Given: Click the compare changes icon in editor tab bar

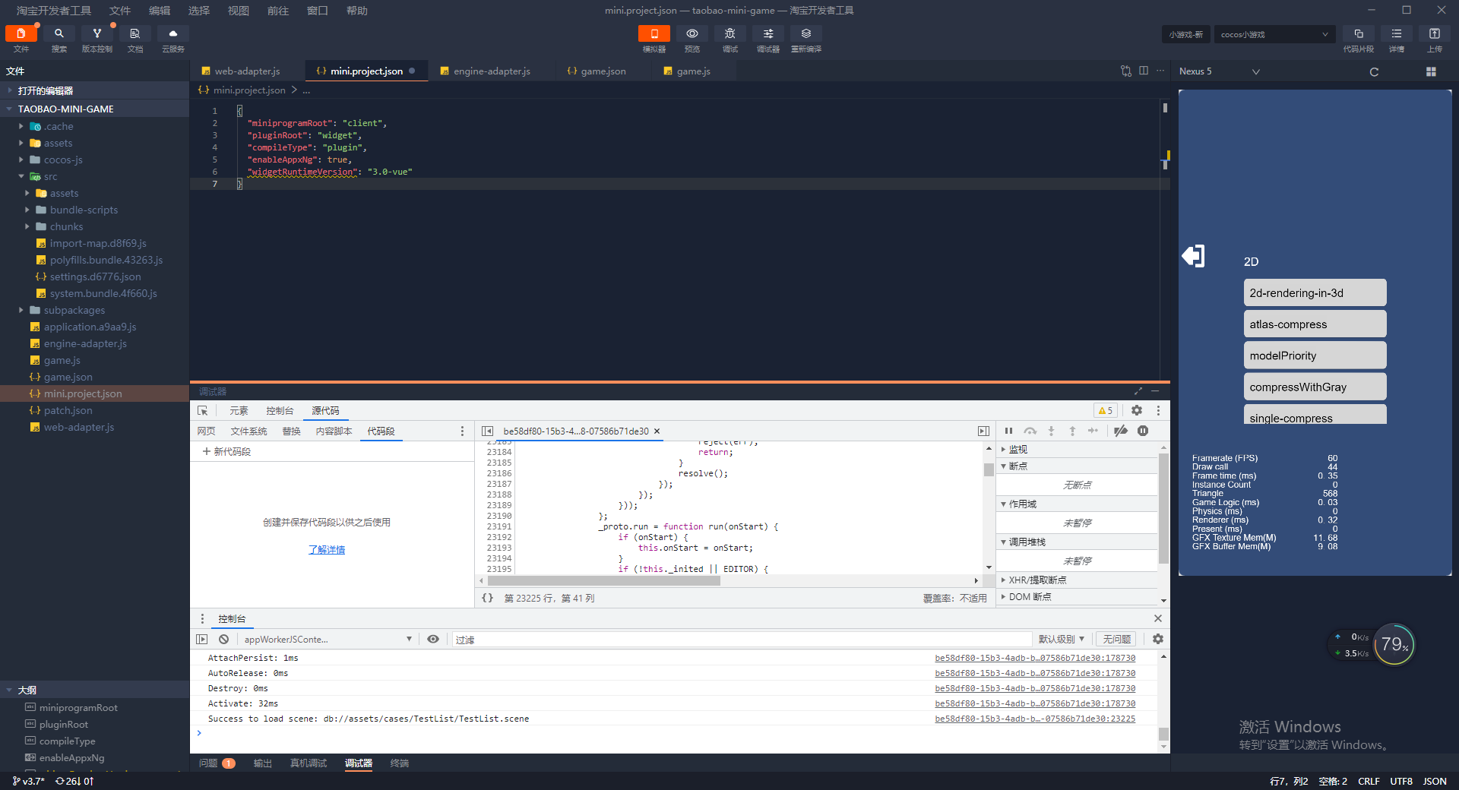Looking at the screenshot, I should pos(1126,71).
